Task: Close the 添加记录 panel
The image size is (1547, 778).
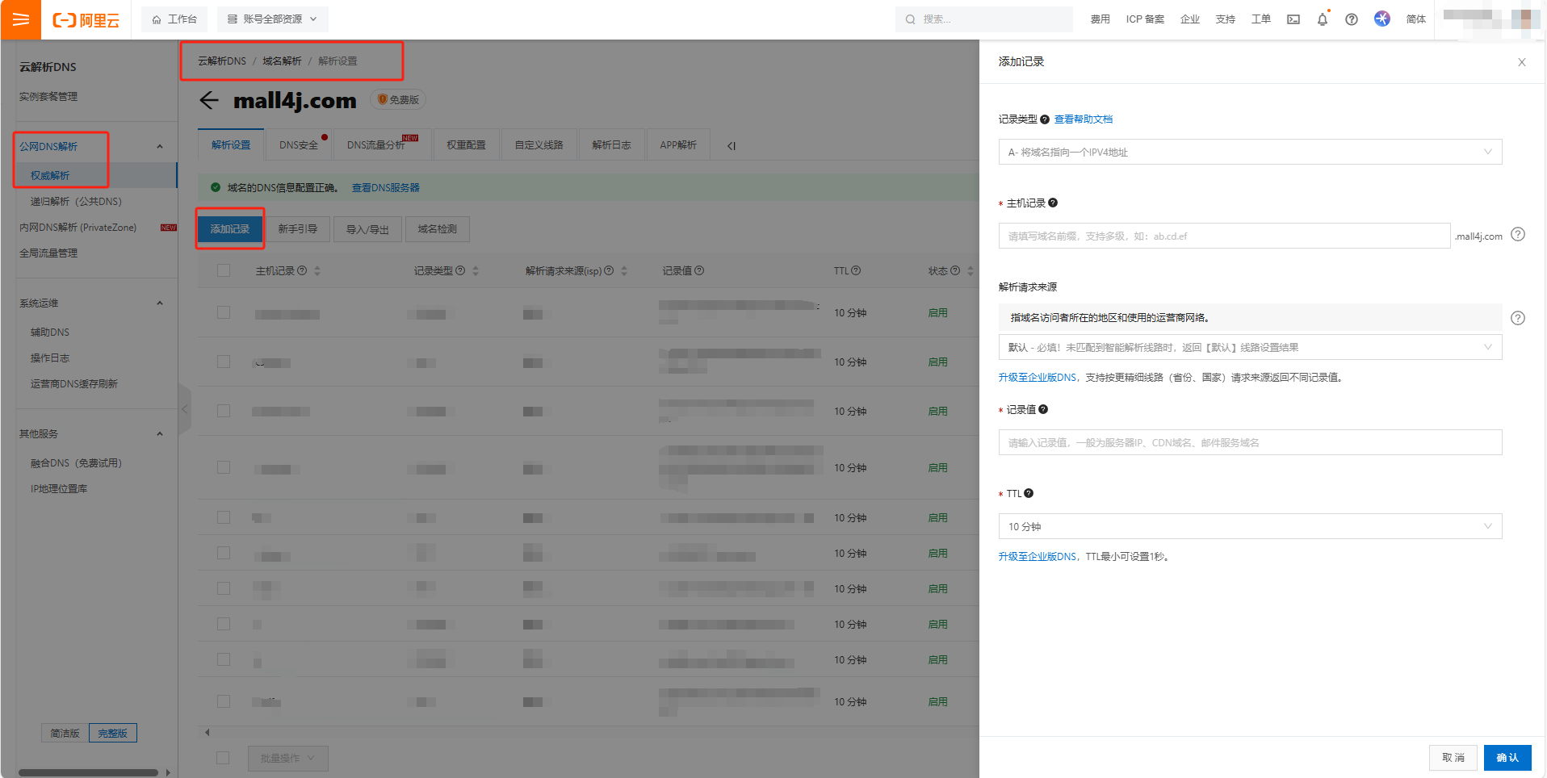Action: point(1521,62)
